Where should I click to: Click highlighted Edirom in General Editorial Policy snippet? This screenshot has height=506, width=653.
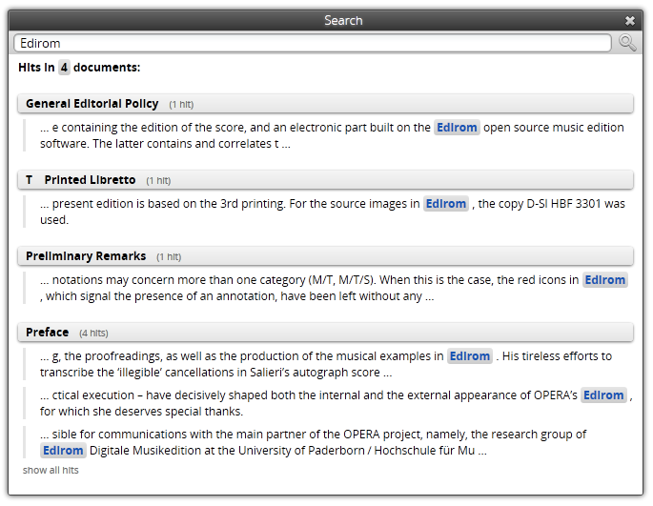(x=457, y=128)
